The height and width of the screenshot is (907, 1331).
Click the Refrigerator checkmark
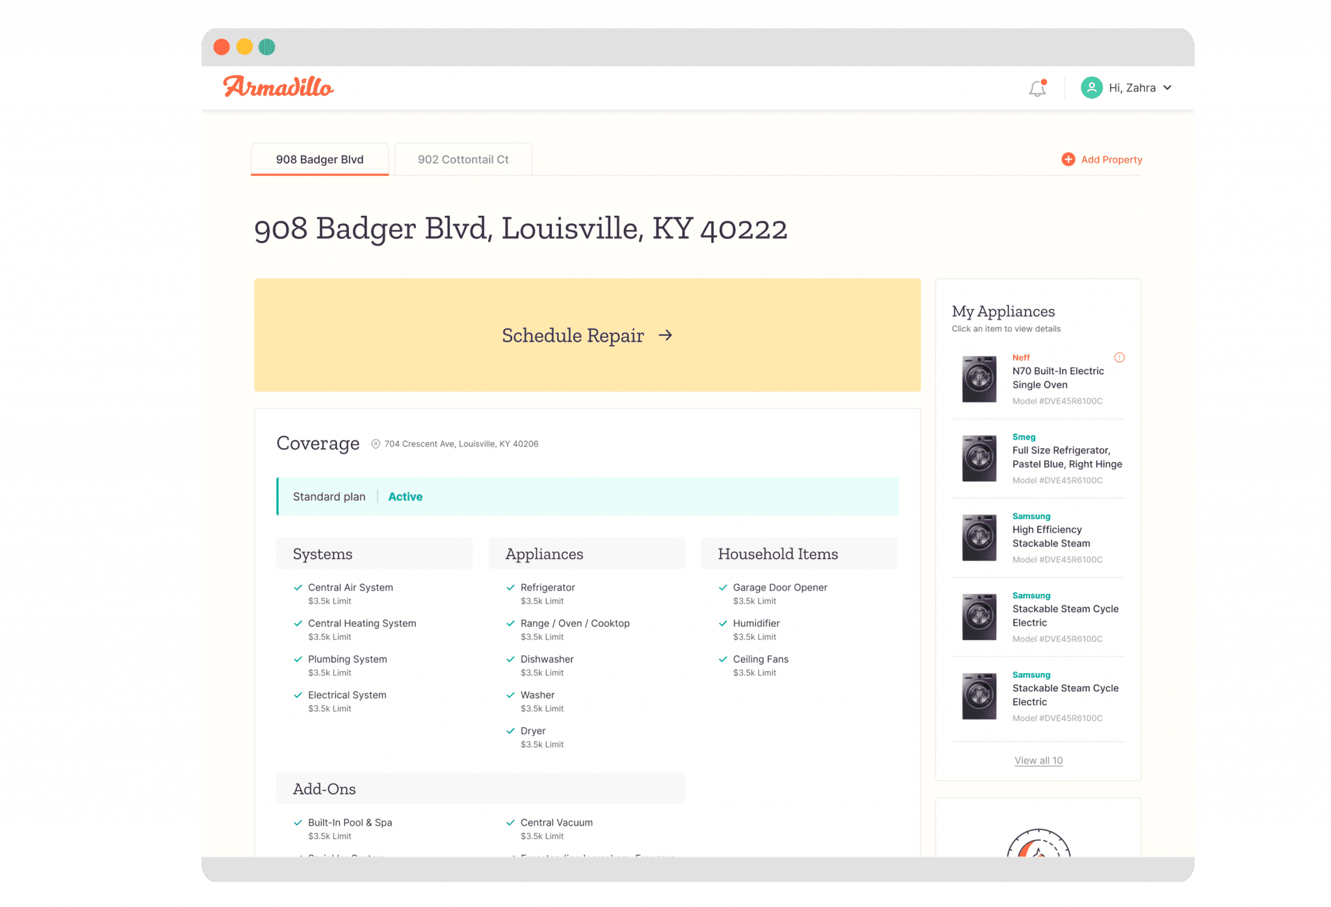[510, 587]
